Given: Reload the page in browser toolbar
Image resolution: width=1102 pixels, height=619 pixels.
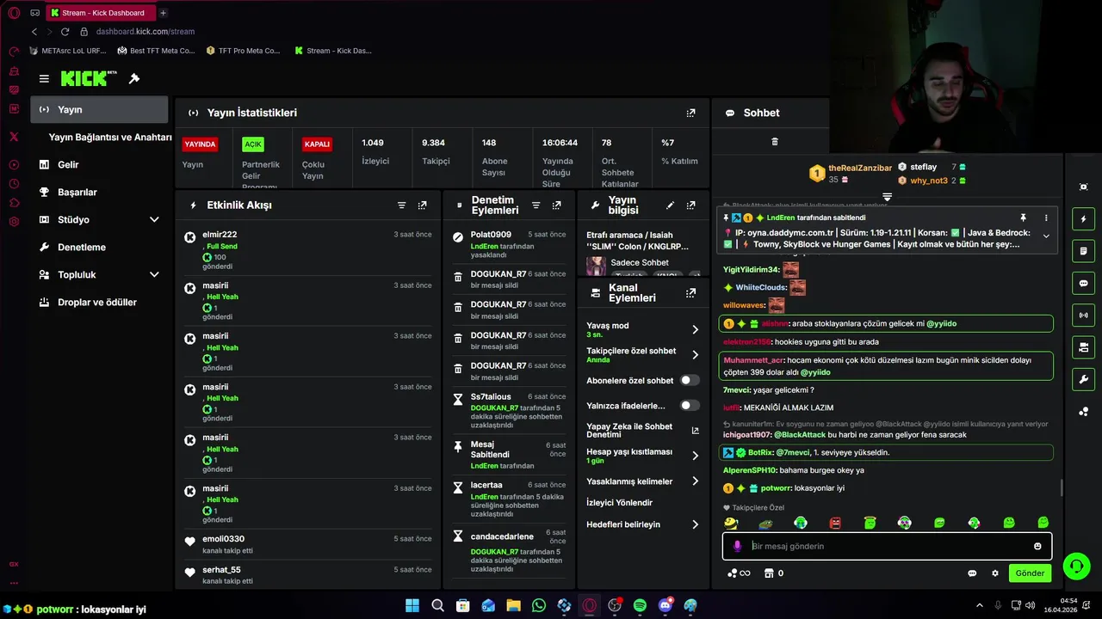Looking at the screenshot, I should (65, 32).
